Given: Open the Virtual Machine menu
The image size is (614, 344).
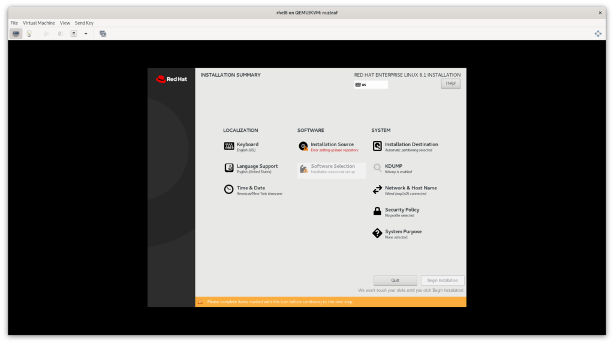Looking at the screenshot, I should pos(39,23).
